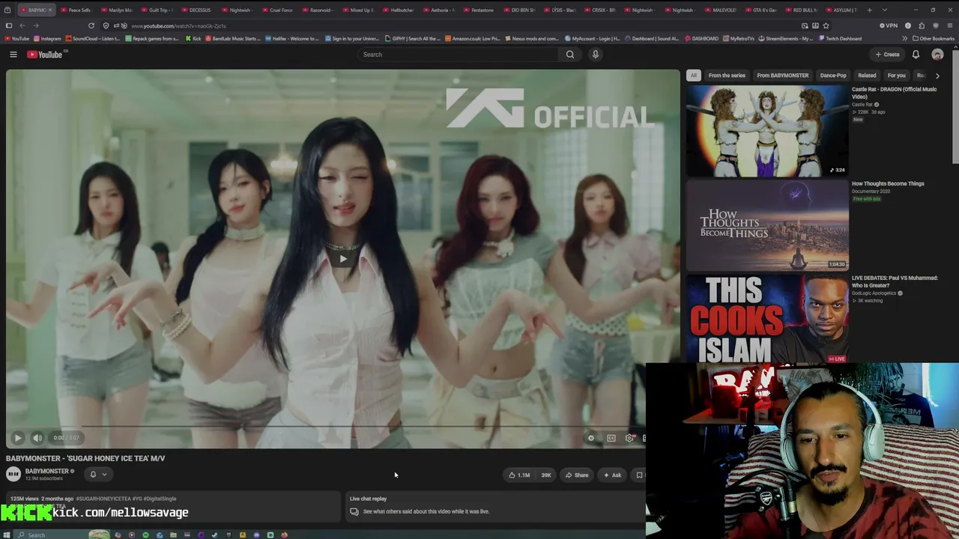
Task: Open the How Thoughts Become Things thumbnail
Action: [x=767, y=225]
